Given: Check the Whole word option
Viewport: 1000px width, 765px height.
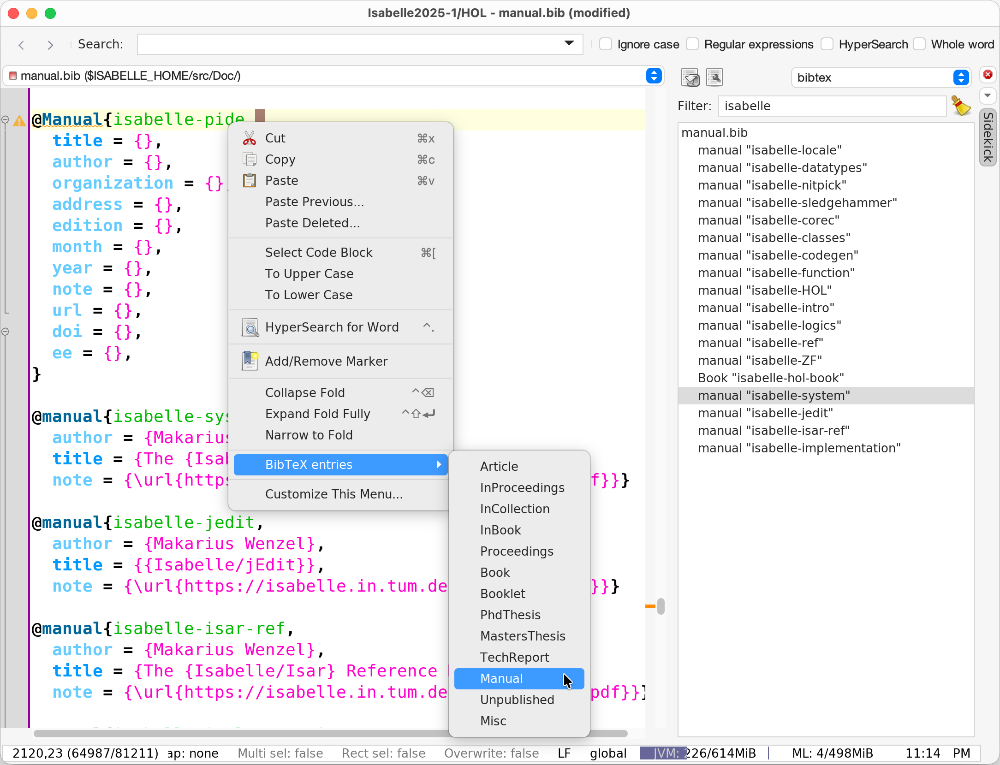Looking at the screenshot, I should click(919, 44).
